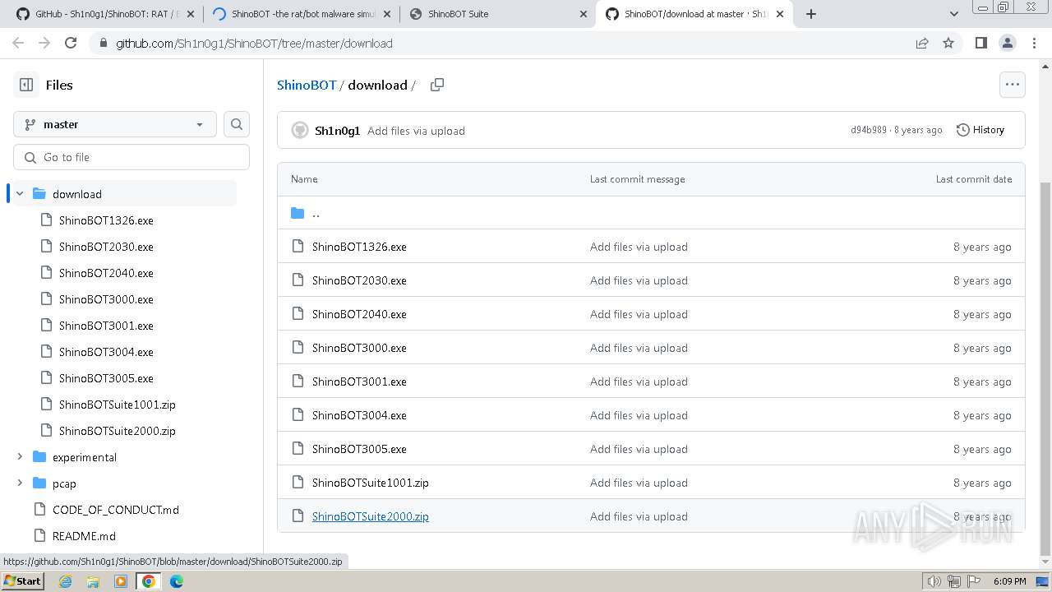1052x592 pixels.
Task: Toggle the browser side panel
Action: click(x=980, y=43)
